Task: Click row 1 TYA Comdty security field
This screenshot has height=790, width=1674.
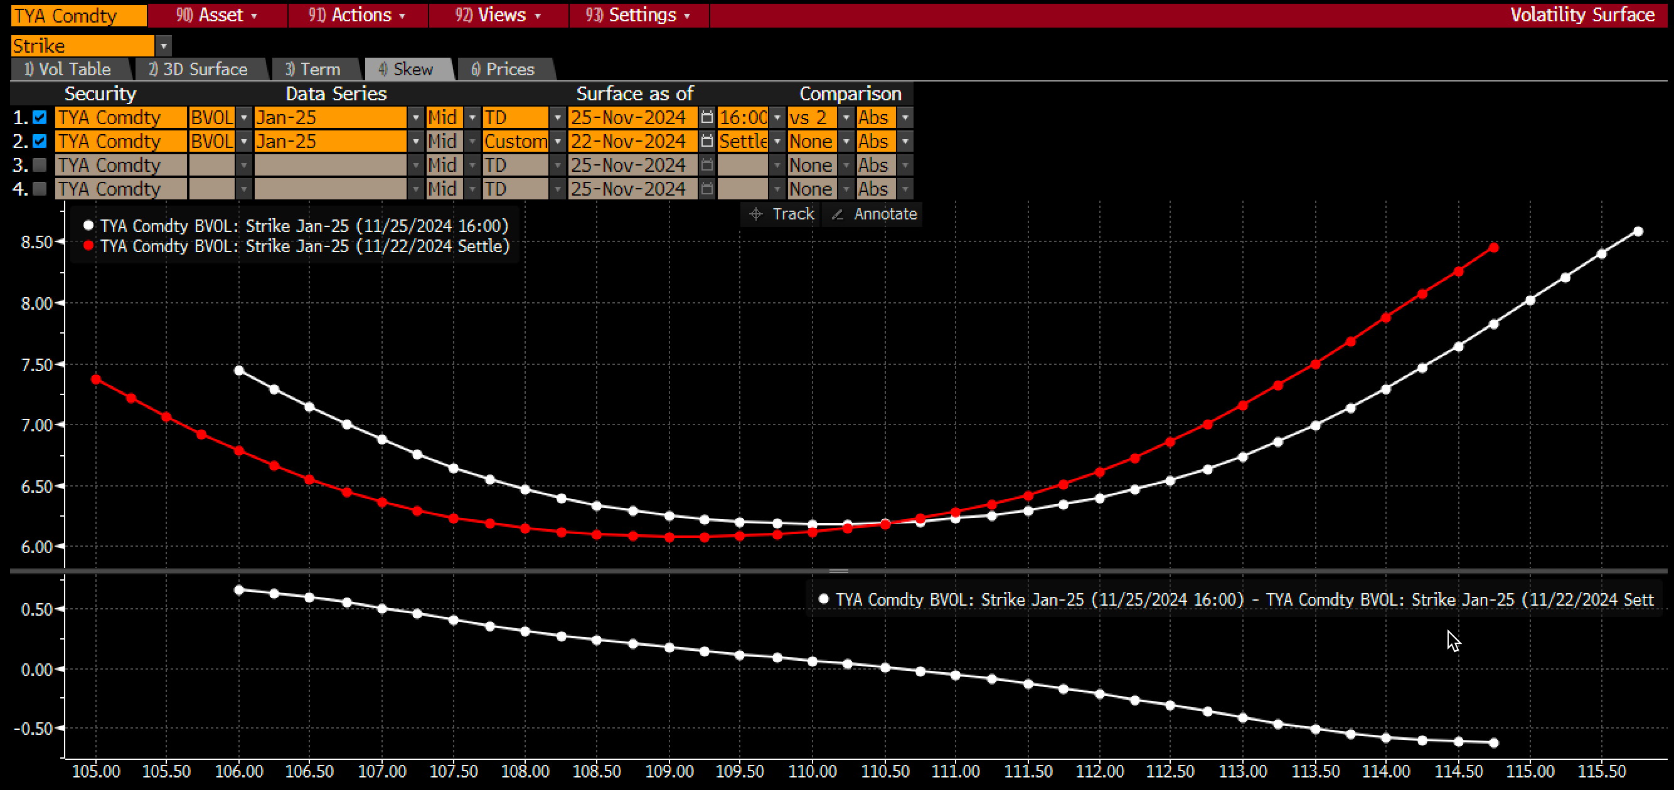Action: 121,117
